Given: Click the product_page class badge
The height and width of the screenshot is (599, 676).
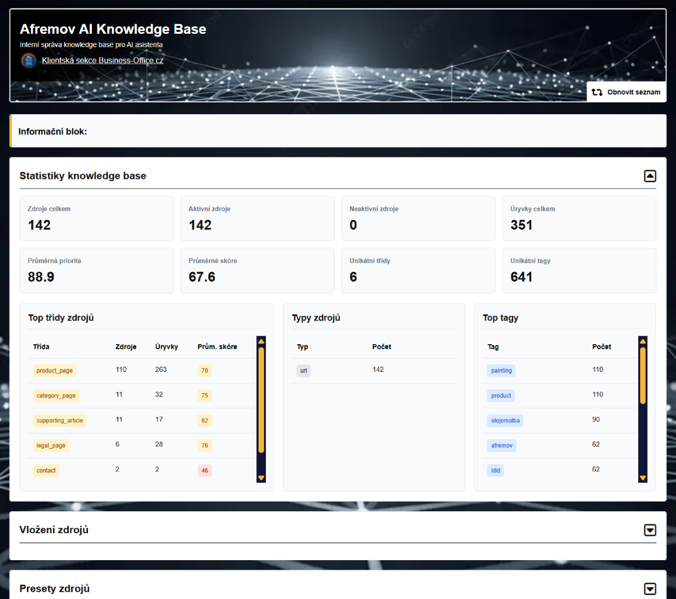Looking at the screenshot, I should (x=54, y=370).
